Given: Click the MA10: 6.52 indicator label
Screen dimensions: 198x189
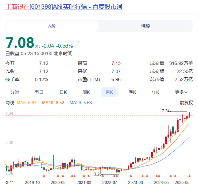Looking at the screenshot, I should click(53, 103).
